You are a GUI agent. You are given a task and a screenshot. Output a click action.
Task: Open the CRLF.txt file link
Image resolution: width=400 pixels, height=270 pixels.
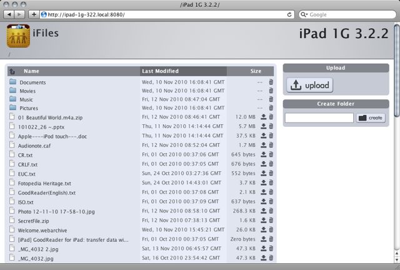point(27,164)
